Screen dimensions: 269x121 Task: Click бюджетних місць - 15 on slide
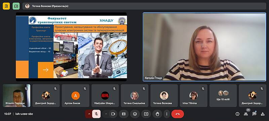pyautogui.click(x=40, y=51)
